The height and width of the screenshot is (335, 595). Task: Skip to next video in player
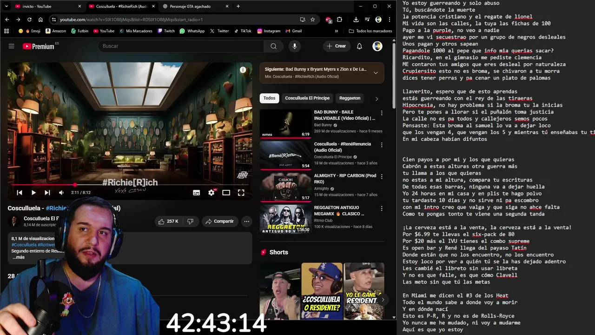47,193
